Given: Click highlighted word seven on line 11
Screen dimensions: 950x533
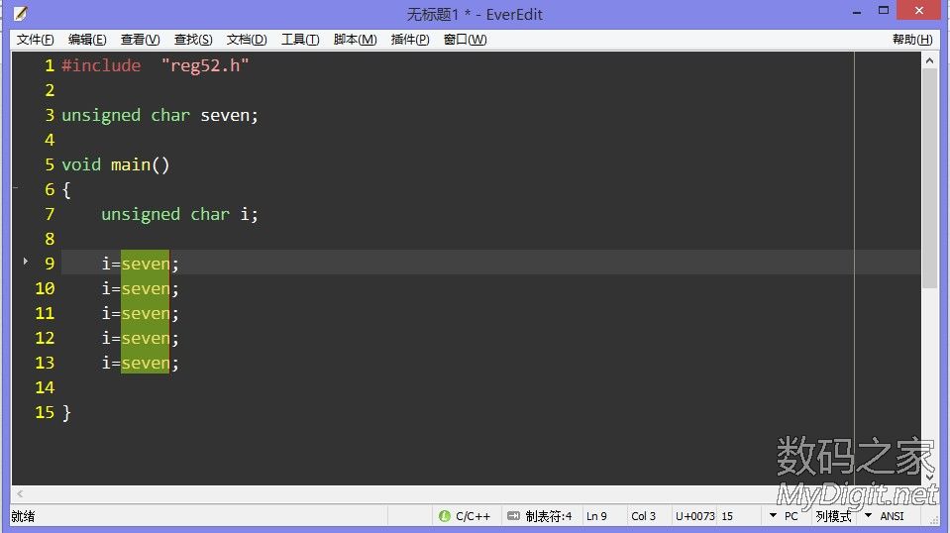Looking at the screenshot, I should (145, 314).
